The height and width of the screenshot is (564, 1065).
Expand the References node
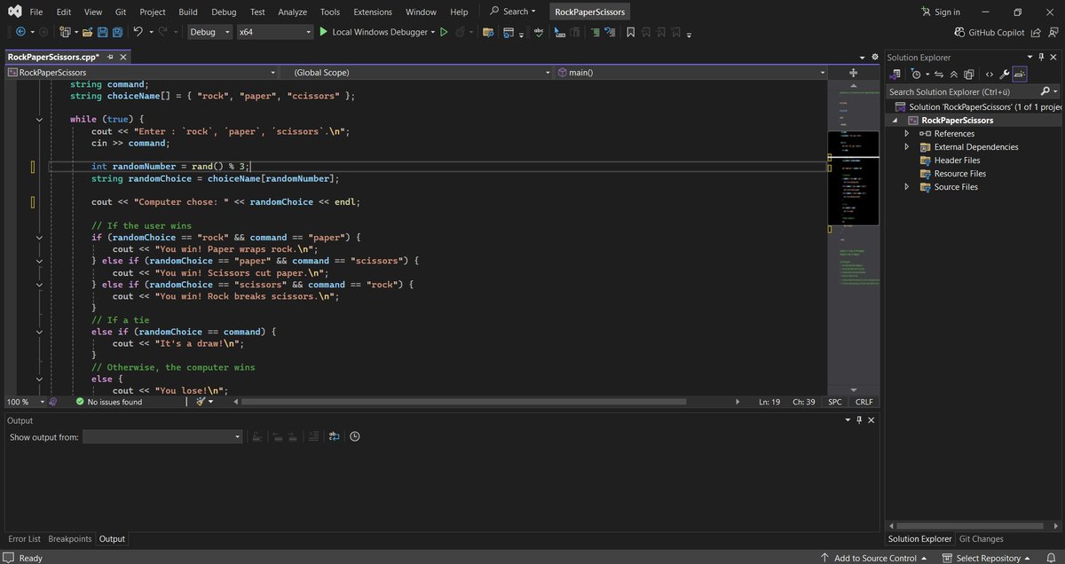point(906,134)
